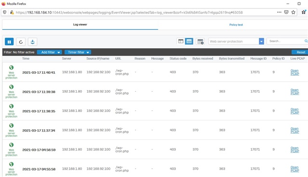The width and height of the screenshot is (308, 177).
Task: Click message ID 17071 in 04:56:59 row
Action: click(255, 150)
